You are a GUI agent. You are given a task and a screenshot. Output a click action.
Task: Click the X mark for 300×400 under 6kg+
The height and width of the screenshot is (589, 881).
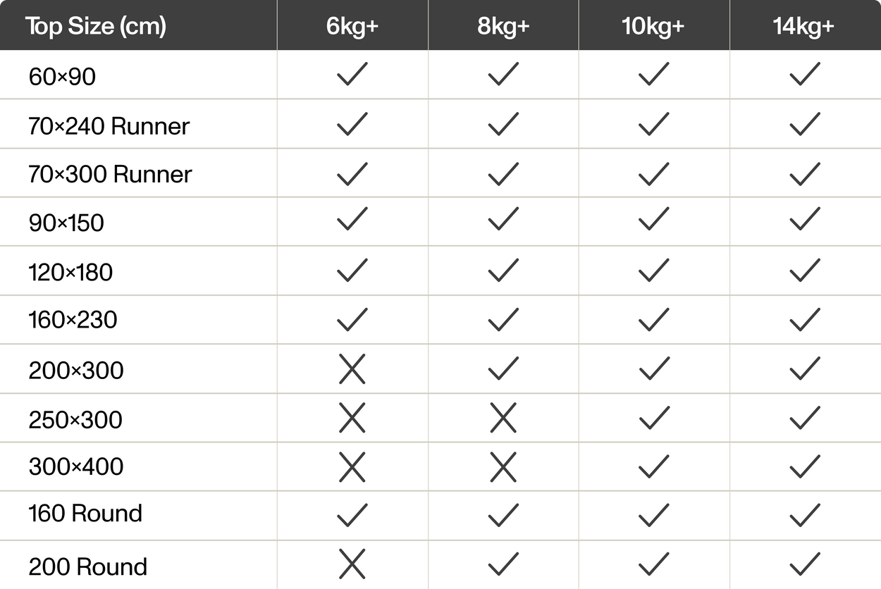pyautogui.click(x=352, y=467)
